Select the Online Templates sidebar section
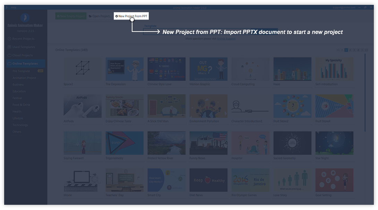This screenshot has height=210, width=378. (x=25, y=64)
